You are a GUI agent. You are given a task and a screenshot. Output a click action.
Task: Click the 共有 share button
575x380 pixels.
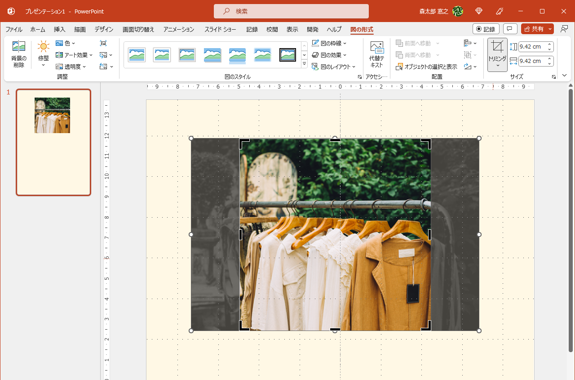[x=534, y=29]
